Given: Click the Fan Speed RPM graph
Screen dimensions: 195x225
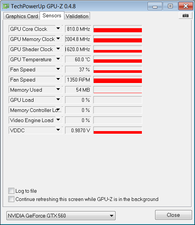Looking at the screenshot, I should pyautogui.click(x=117, y=80).
